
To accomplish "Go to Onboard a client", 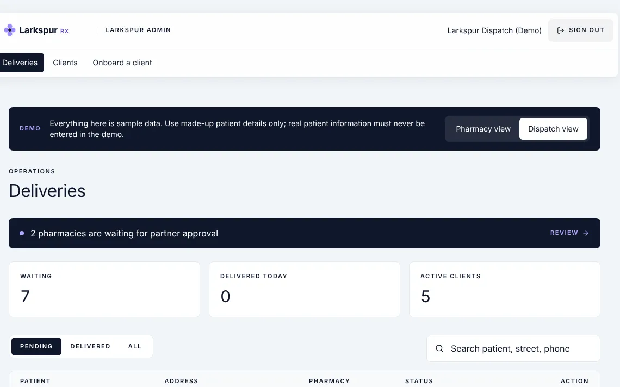I will 122,63.
